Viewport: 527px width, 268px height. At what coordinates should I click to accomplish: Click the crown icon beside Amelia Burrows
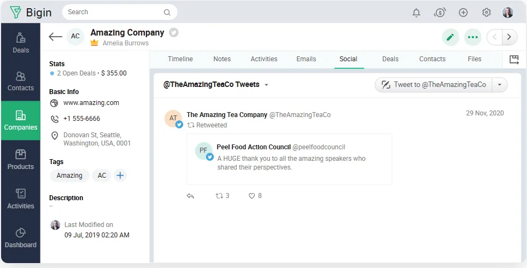point(94,43)
